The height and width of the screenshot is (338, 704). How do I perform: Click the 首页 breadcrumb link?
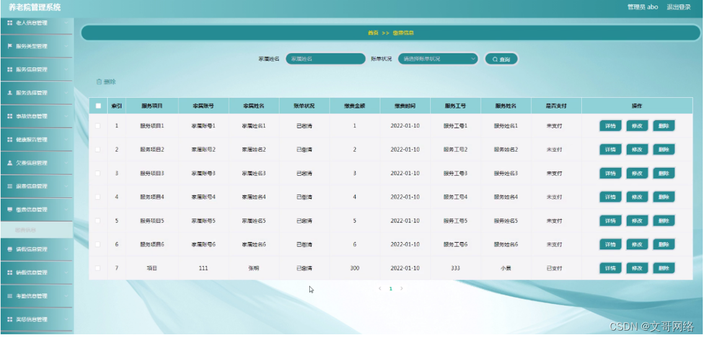click(x=372, y=33)
